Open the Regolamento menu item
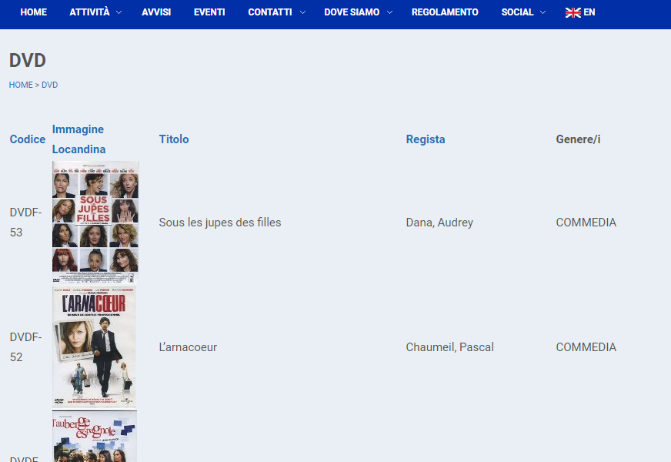This screenshot has width=671, height=462. coord(445,12)
